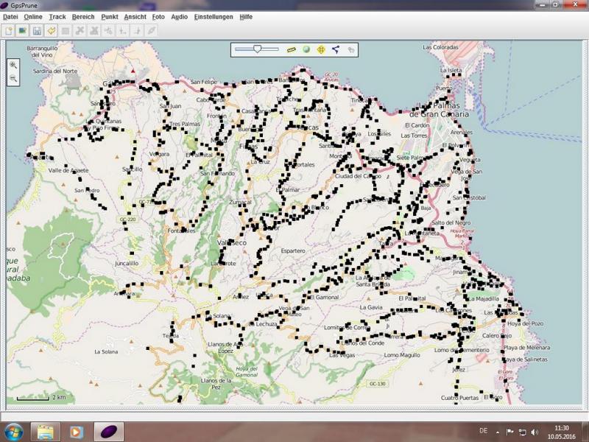This screenshot has height=442, width=589.
Task: Zoom out with the magnifier minus button
Action: point(13,77)
